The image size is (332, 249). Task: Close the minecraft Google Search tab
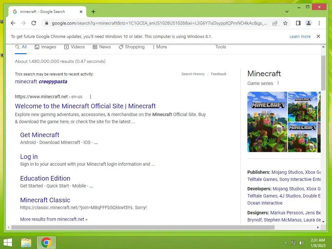[81, 12]
